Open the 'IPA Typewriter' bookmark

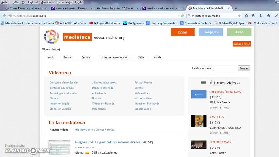(x=134, y=23)
